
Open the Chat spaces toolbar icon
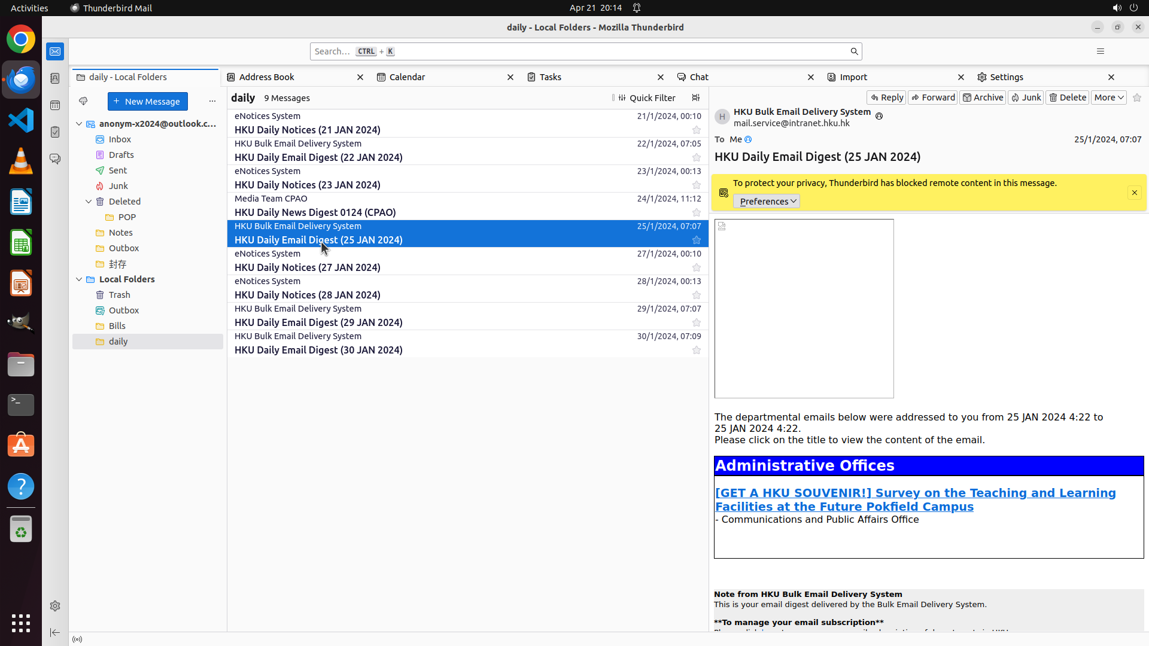coord(55,159)
